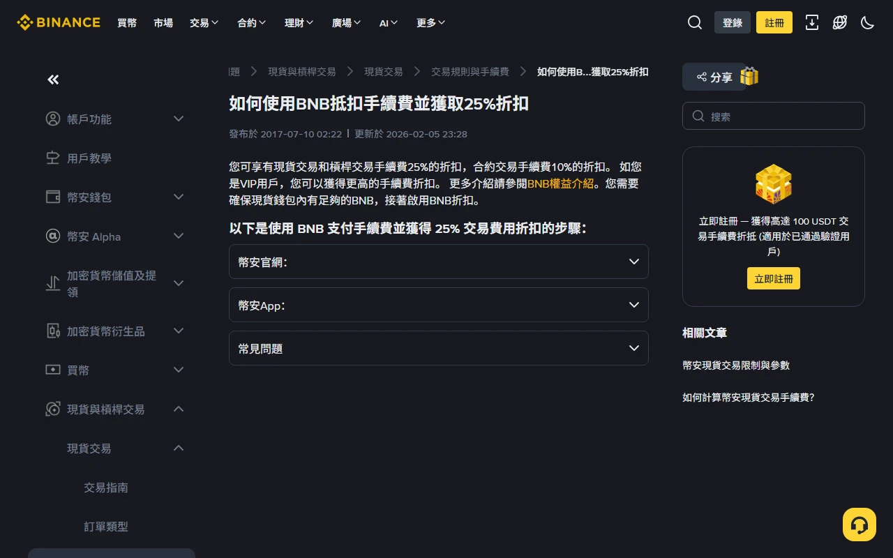Open the 更多 navigation dropdown
Viewport: 893px width, 558px height.
tap(431, 22)
